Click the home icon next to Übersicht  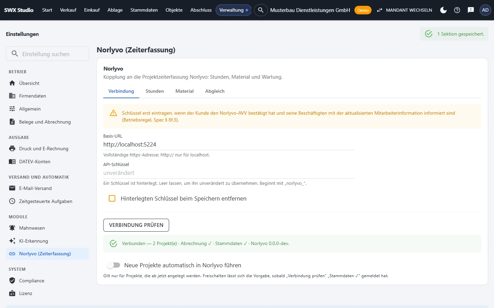click(x=12, y=83)
